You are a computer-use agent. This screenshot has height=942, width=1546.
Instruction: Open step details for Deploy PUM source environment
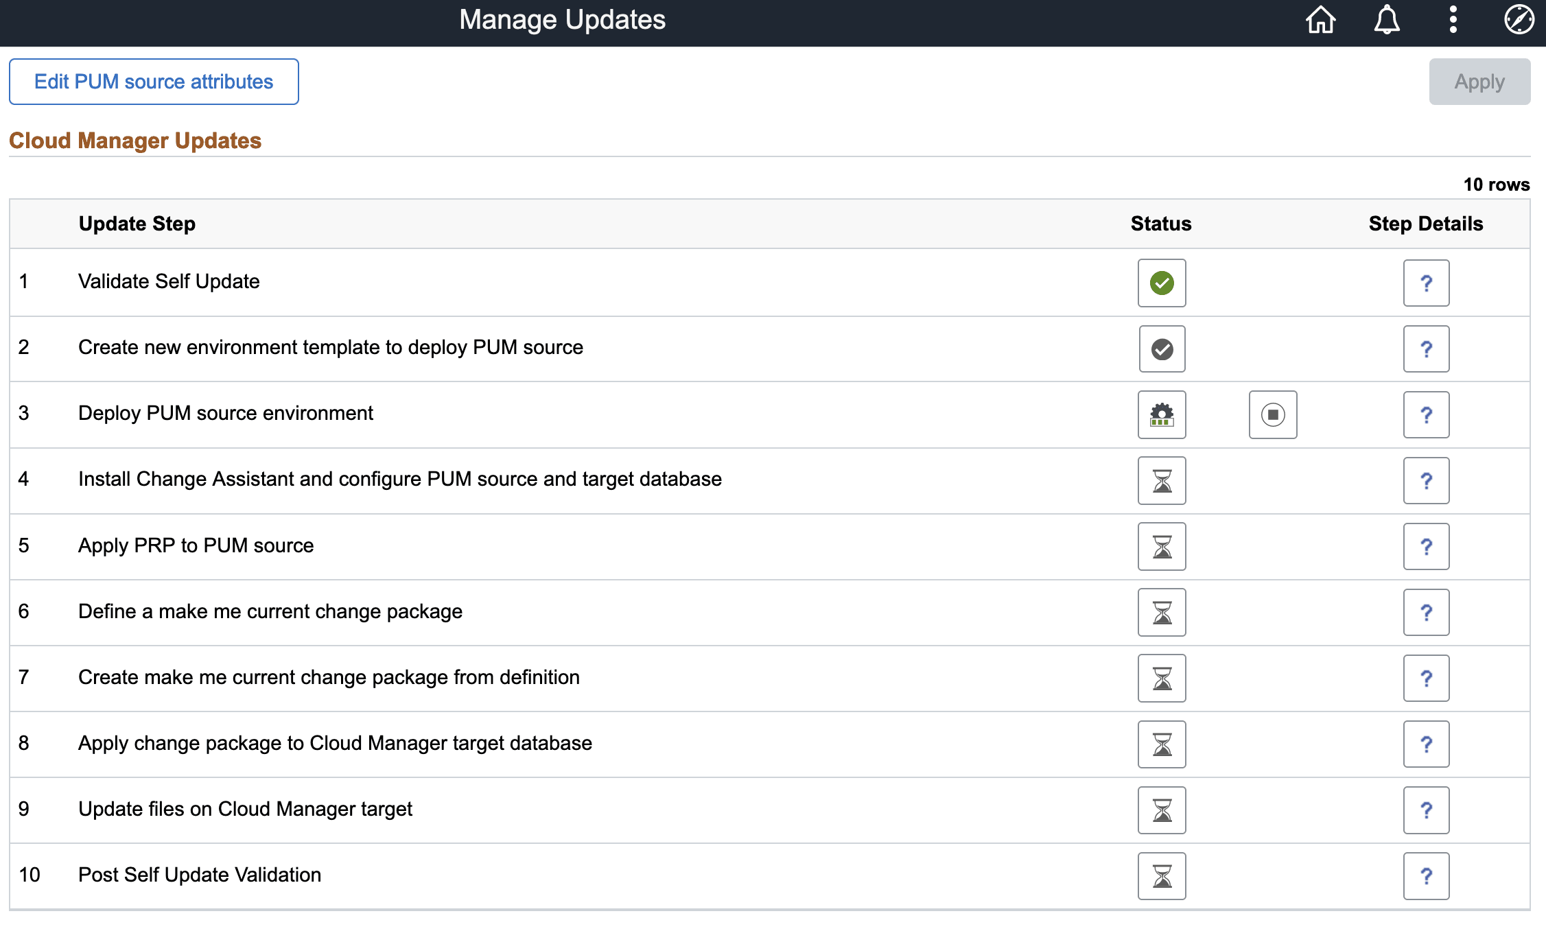point(1426,414)
